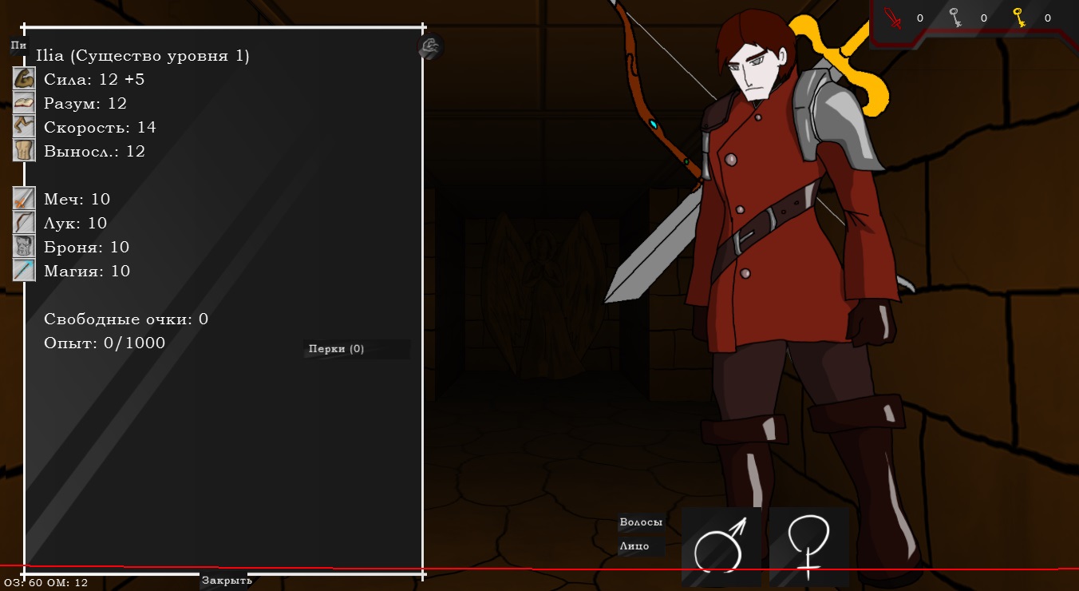Click the Скорость (speed) running leg icon
The image size is (1079, 591).
click(24, 126)
